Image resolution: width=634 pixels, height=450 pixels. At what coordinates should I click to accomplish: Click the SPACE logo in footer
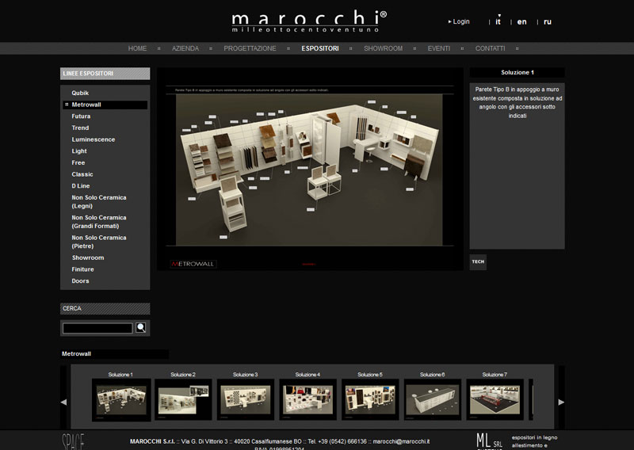(x=73, y=441)
